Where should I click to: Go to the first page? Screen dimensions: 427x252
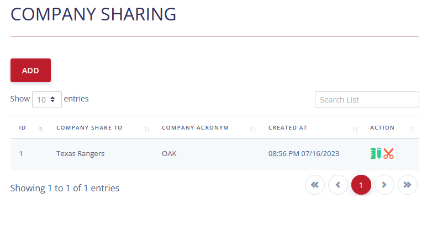pyautogui.click(x=315, y=185)
